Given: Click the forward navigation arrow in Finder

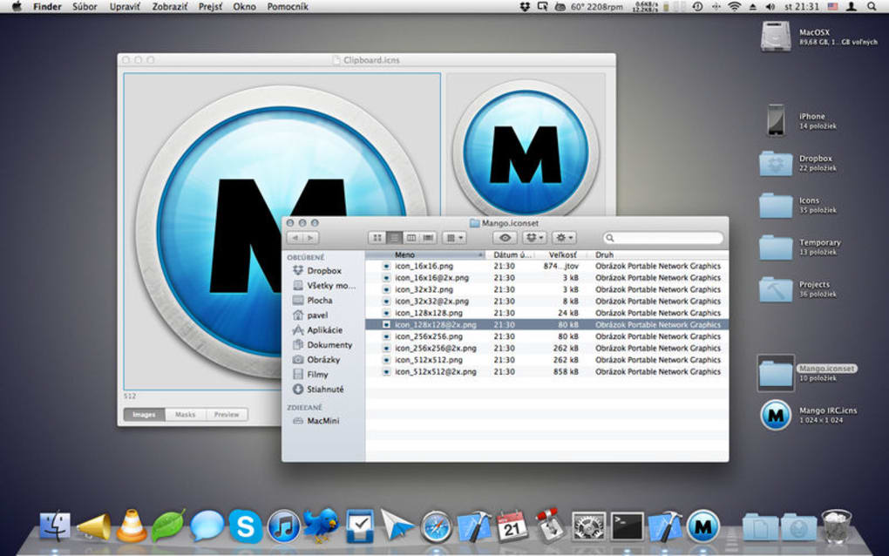Looking at the screenshot, I should coord(309,237).
